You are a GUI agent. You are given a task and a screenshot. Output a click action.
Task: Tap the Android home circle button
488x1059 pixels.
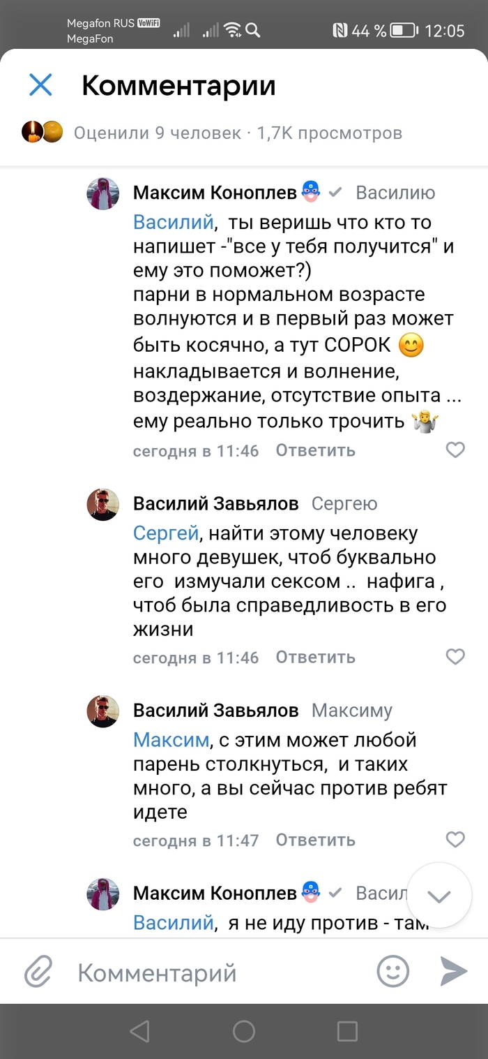pyautogui.click(x=244, y=1031)
